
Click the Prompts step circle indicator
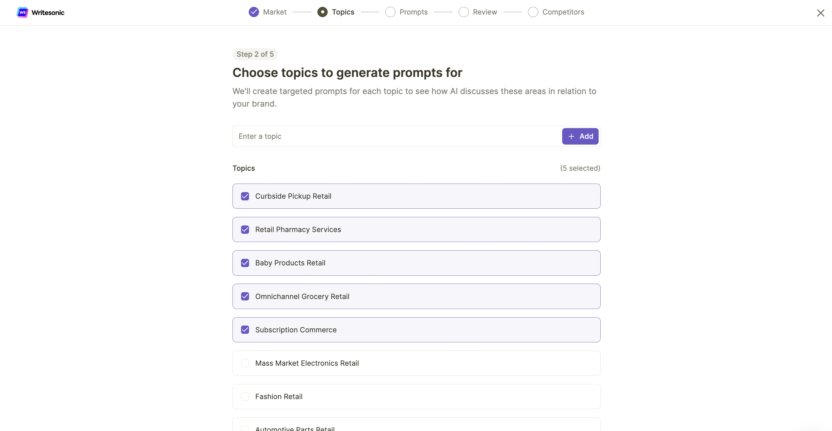390,12
